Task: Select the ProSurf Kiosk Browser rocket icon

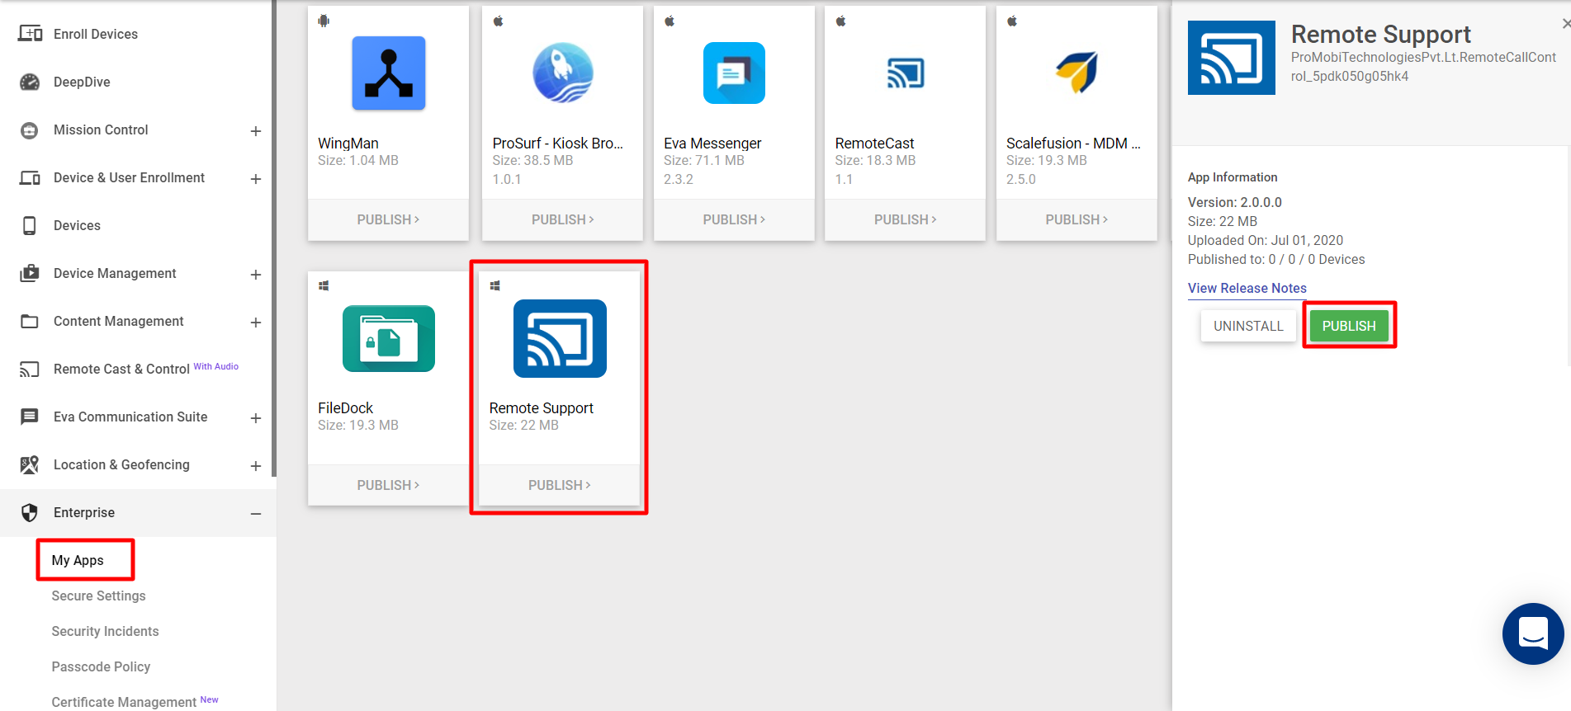Action: (563, 73)
